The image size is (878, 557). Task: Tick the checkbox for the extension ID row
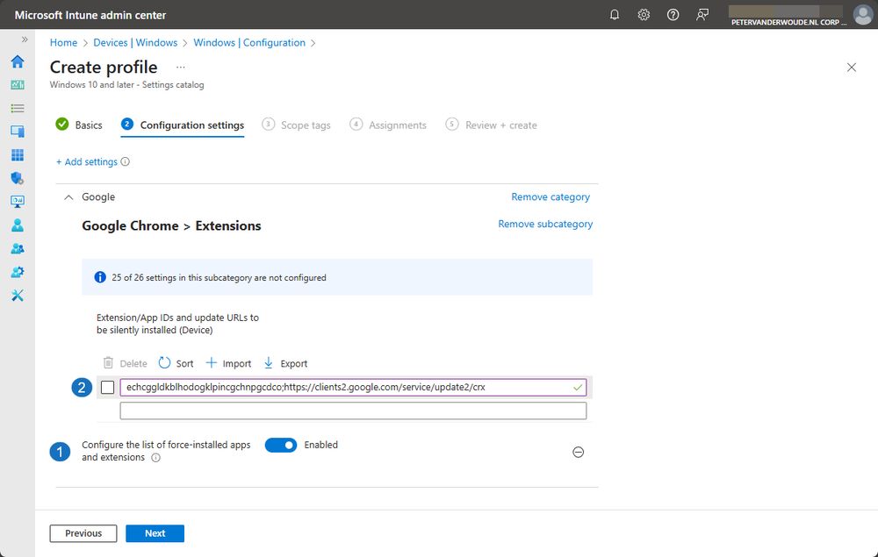[x=107, y=387]
